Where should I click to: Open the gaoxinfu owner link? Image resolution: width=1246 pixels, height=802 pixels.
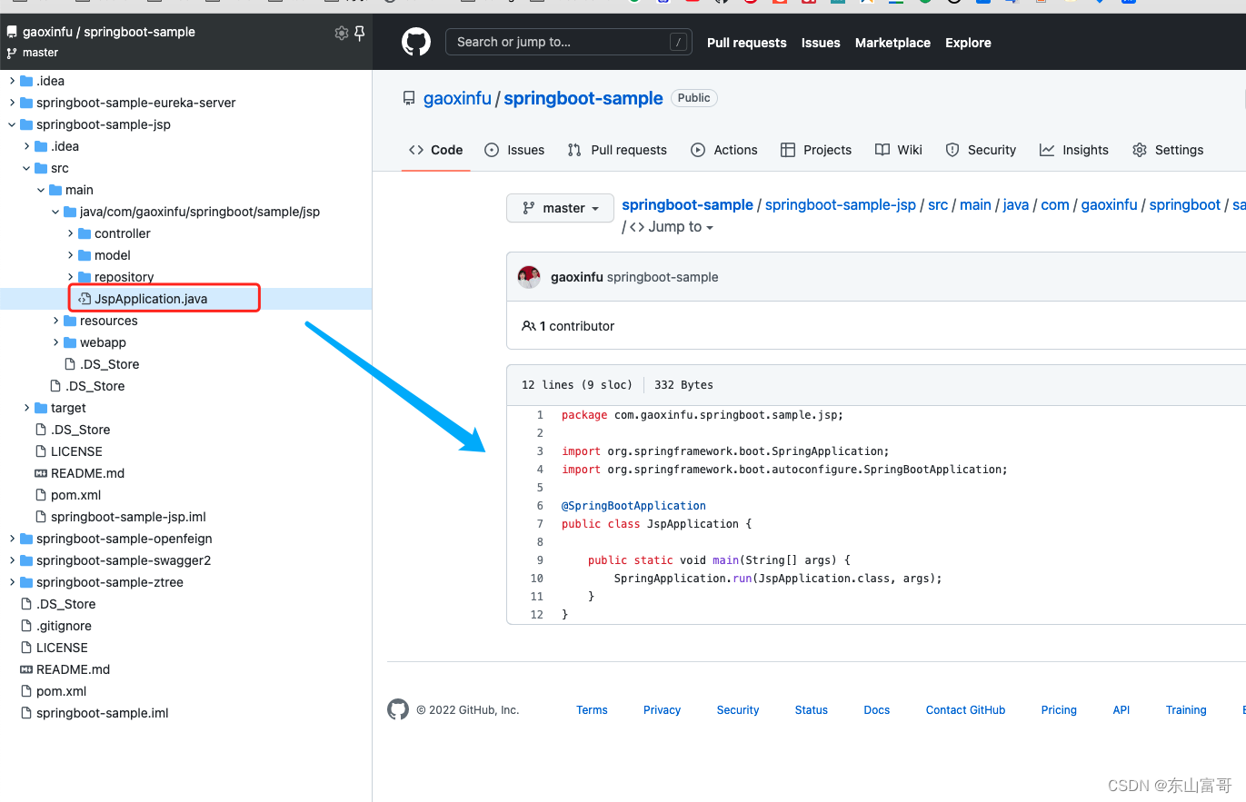coord(457,98)
